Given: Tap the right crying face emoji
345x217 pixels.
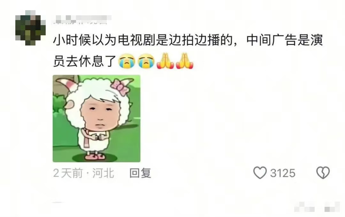Looking at the screenshot, I should (146, 61).
